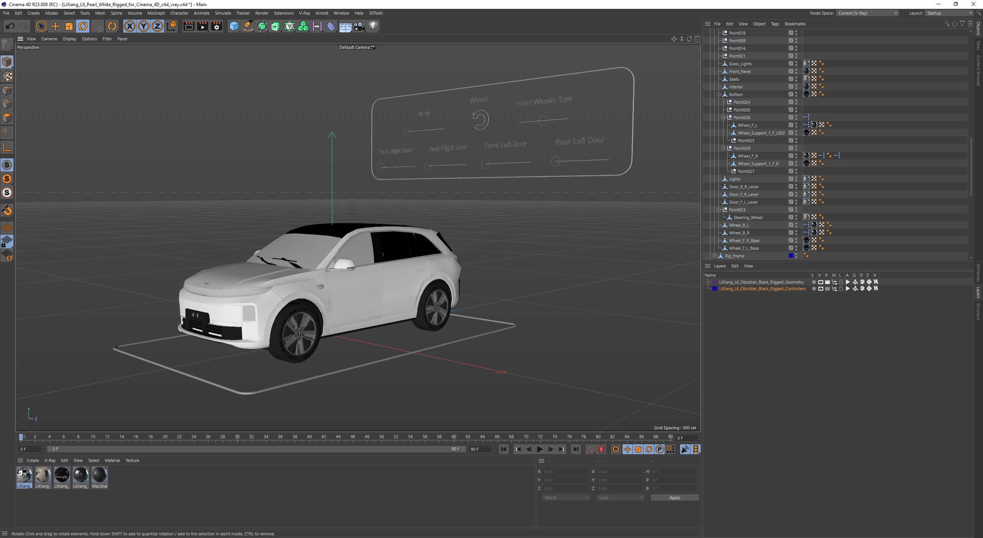Click Apply button in coordinates panel
Screen dimensions: 983x538
tap(674, 497)
